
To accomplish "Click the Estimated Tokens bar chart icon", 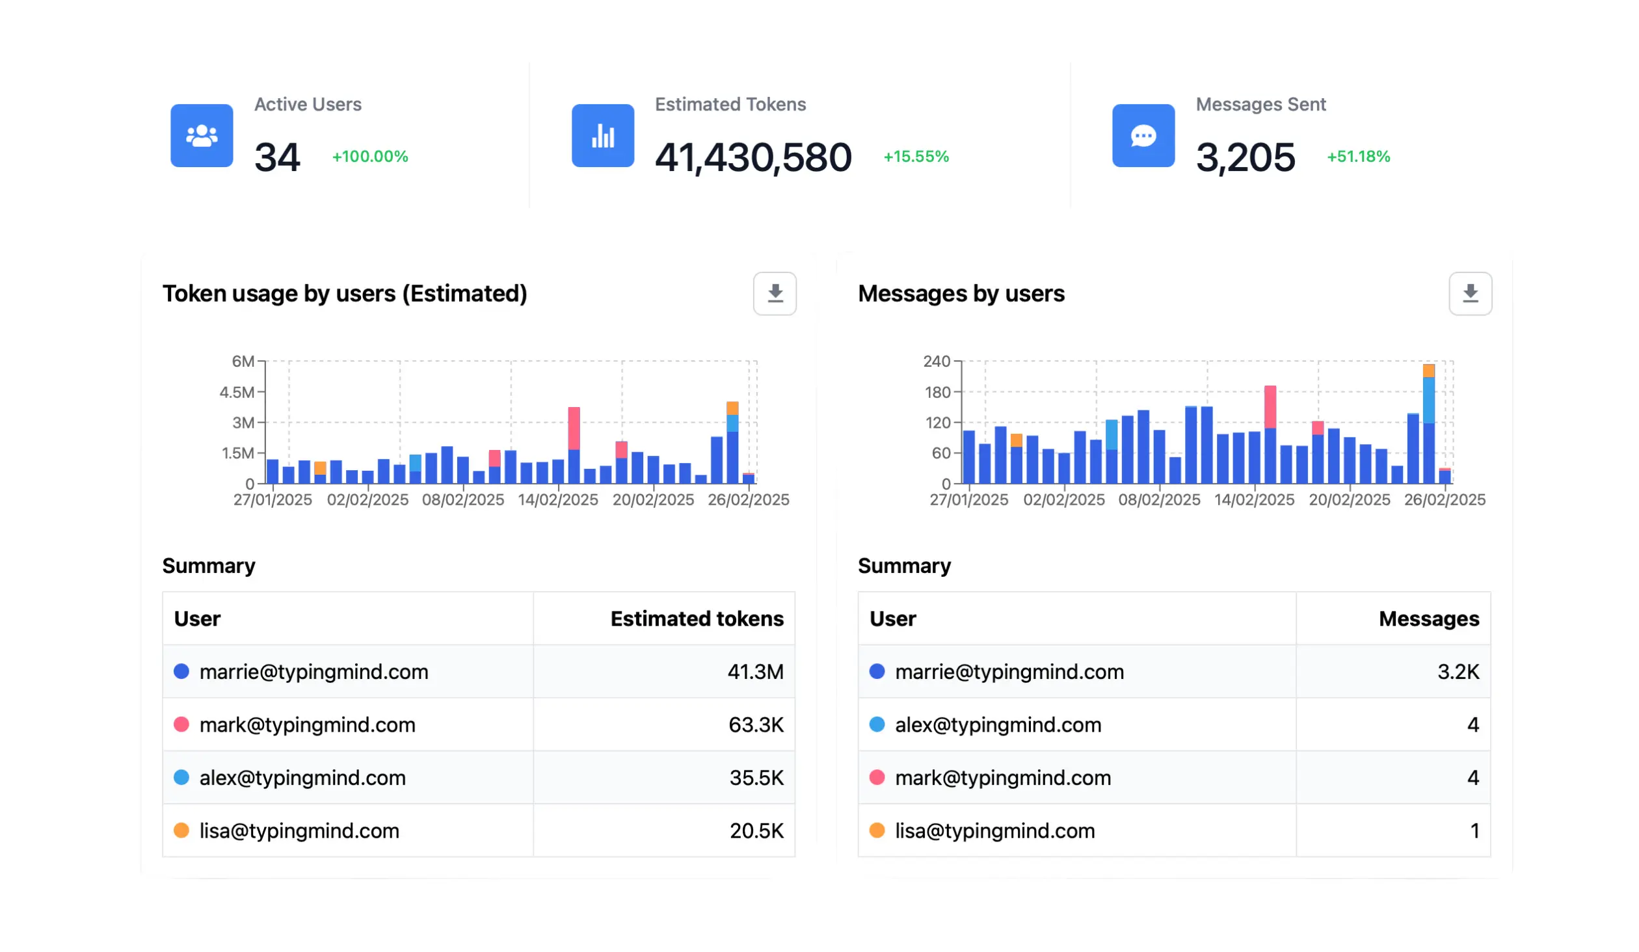I will click(x=602, y=135).
